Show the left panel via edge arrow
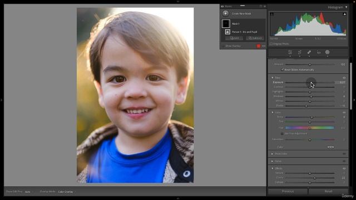This screenshot has height=200, width=356. tap(1, 100)
